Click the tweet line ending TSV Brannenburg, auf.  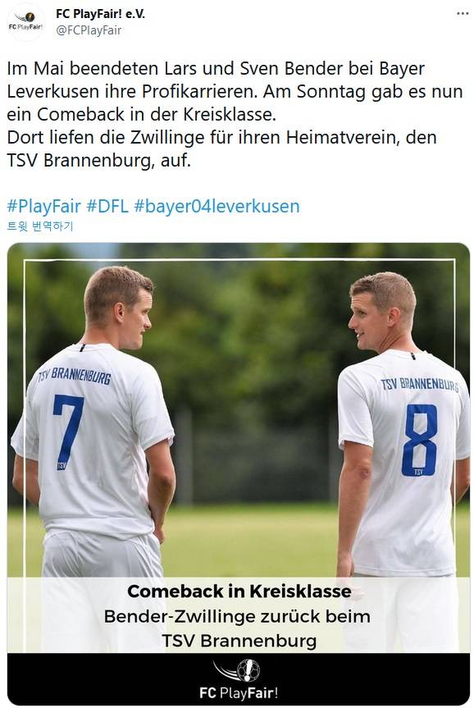(99, 160)
